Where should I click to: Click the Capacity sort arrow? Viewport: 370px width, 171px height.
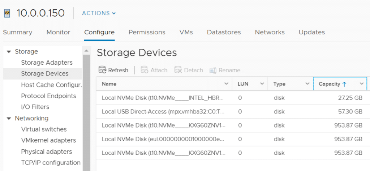[344, 84]
